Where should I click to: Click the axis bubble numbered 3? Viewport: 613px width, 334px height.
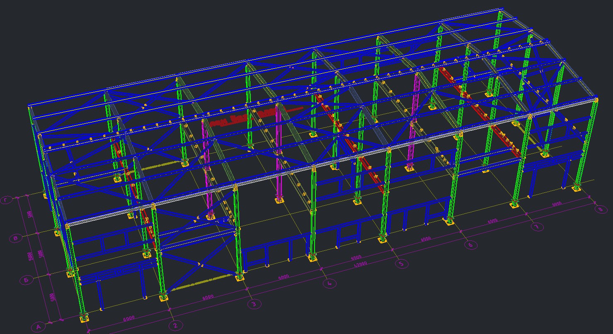(254, 304)
